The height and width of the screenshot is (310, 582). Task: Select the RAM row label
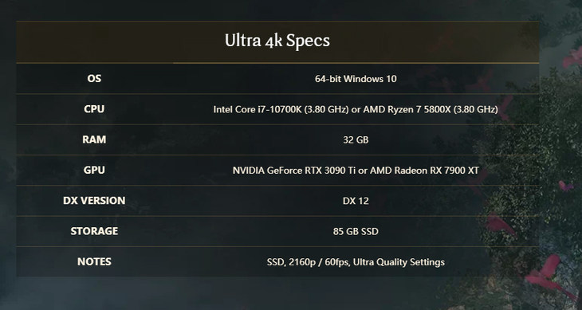(94, 139)
